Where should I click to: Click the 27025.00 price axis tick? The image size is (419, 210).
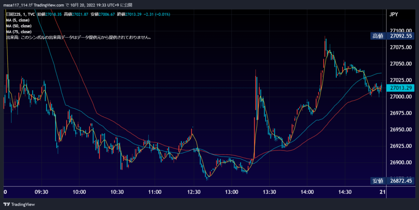tap(401, 80)
